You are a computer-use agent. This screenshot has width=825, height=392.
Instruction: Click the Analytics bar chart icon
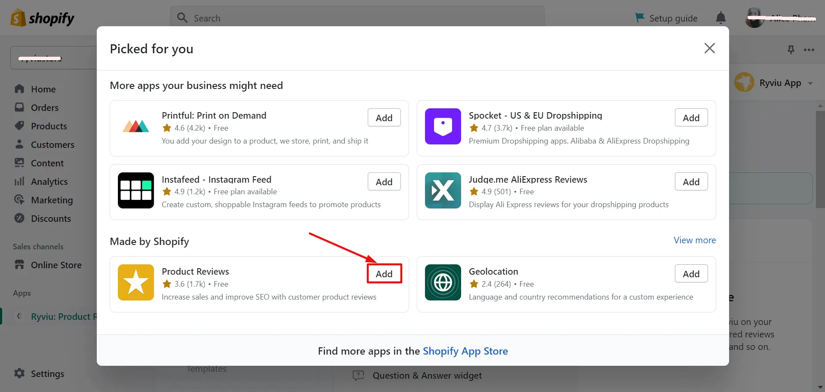pyautogui.click(x=19, y=181)
